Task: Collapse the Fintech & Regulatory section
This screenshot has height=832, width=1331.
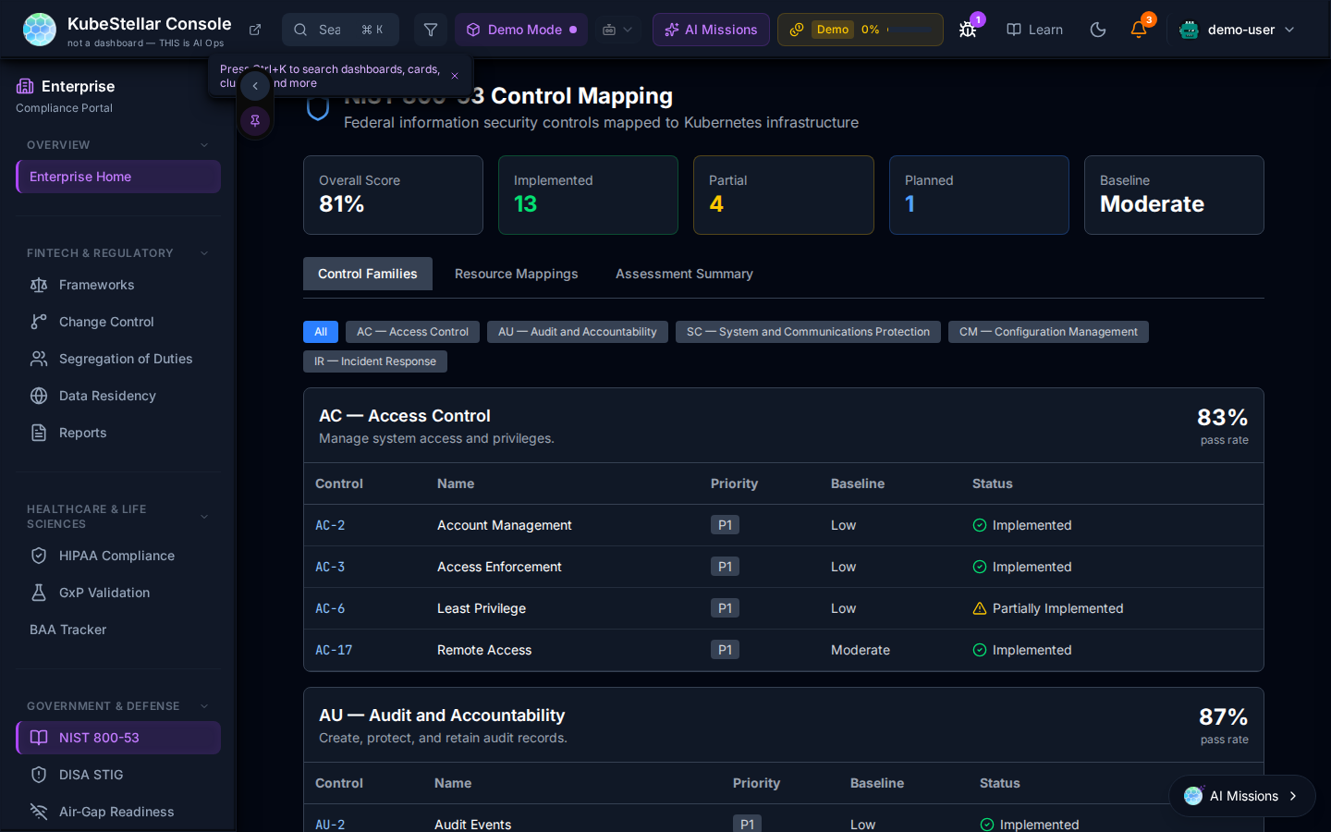Action: pyautogui.click(x=204, y=253)
